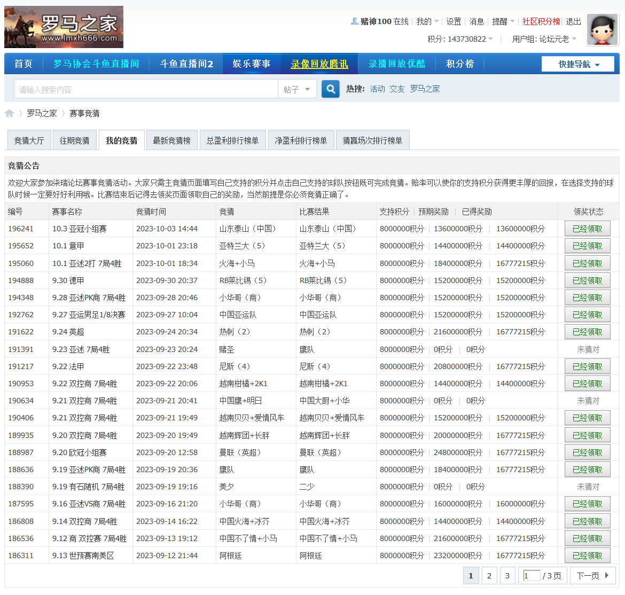The image size is (625, 595).
Task: Click the search input field
Action: coord(144,89)
